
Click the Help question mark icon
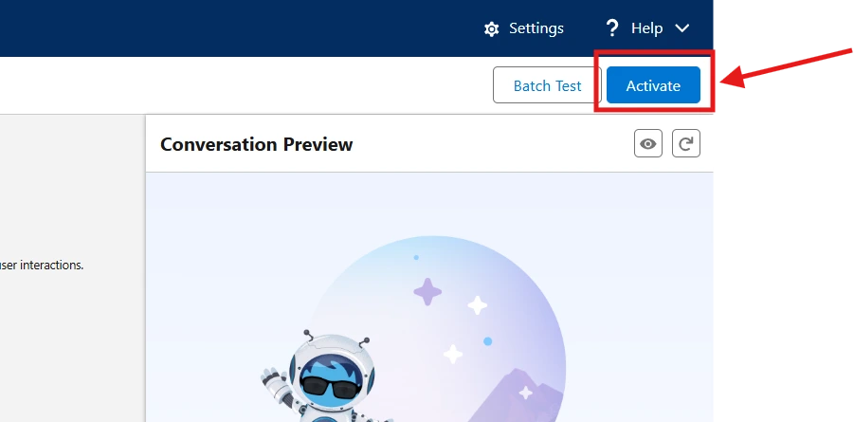click(x=612, y=28)
